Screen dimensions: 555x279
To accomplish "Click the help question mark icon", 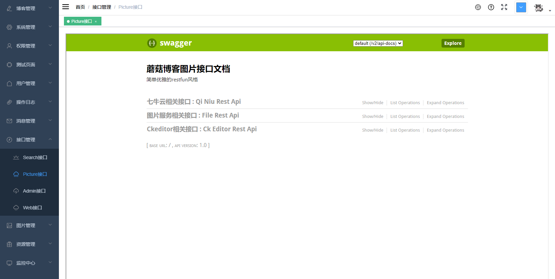I will pyautogui.click(x=491, y=7).
